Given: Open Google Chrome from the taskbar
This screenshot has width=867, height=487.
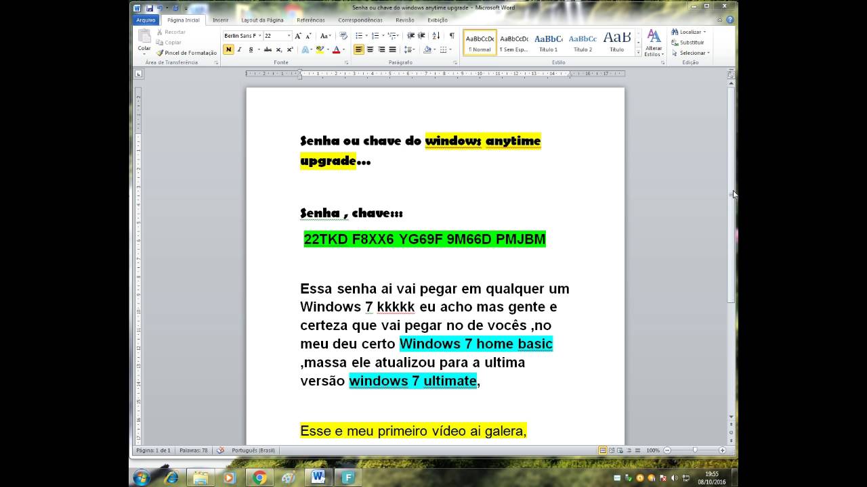Looking at the screenshot, I should tap(259, 478).
